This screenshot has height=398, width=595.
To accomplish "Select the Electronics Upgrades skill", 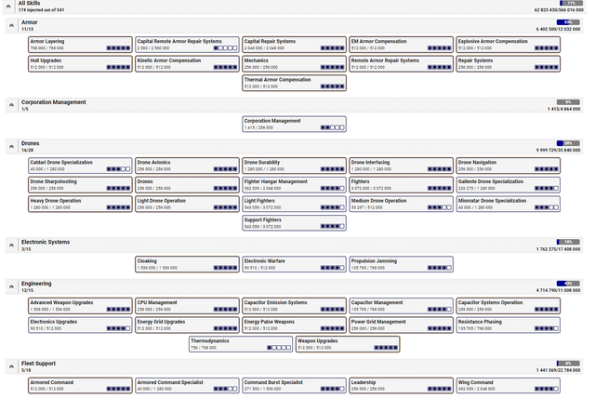I will pos(80,325).
